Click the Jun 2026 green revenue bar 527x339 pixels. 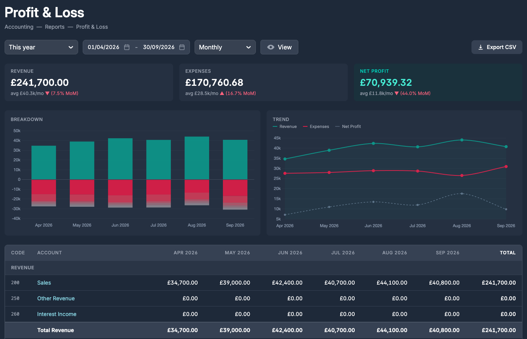pyautogui.click(x=120, y=159)
